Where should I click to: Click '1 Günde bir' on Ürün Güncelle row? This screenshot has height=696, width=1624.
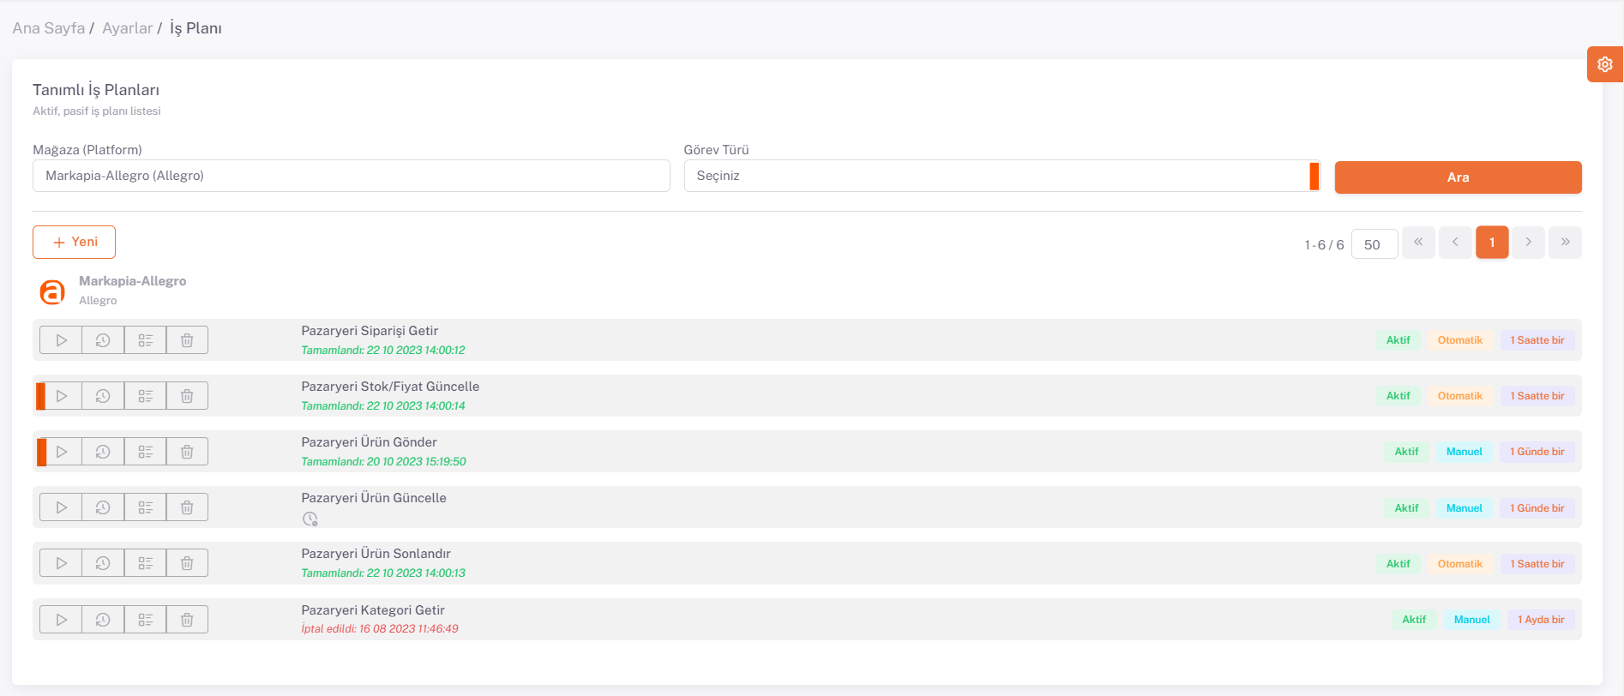pyautogui.click(x=1537, y=508)
